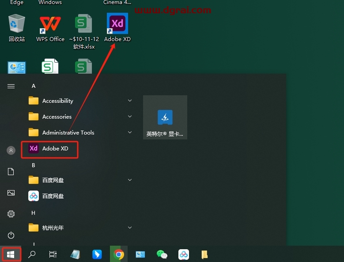Toggle the Start menu hamburger navigation

[11, 86]
